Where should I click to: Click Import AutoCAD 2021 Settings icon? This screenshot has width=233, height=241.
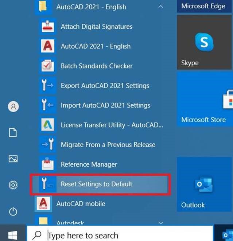click(x=47, y=105)
